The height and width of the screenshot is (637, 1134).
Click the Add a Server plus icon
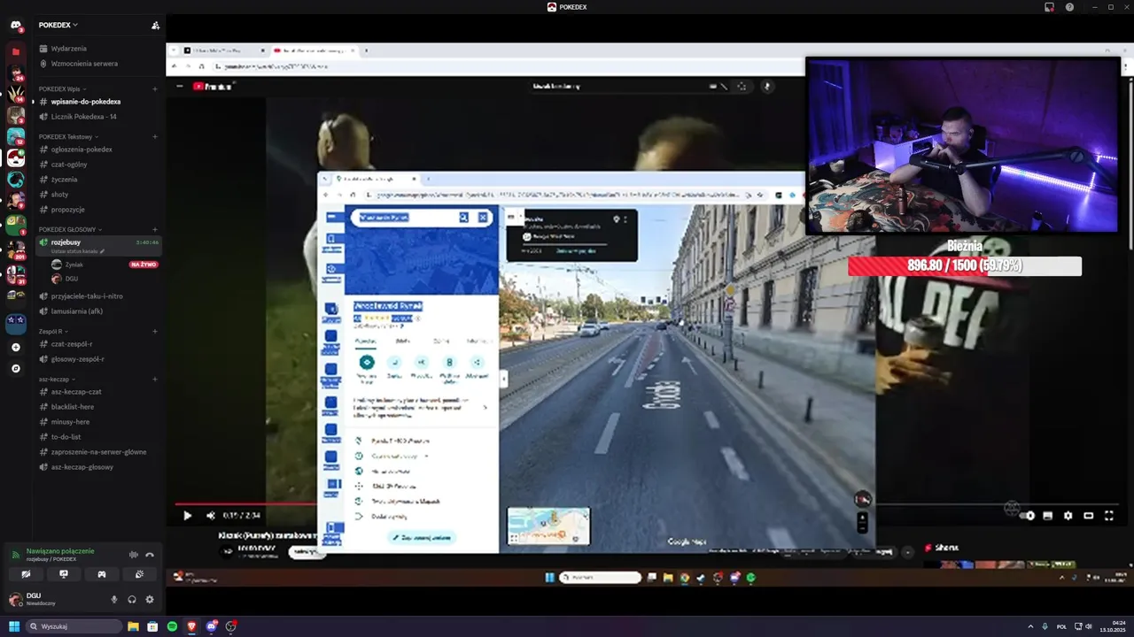16,348
